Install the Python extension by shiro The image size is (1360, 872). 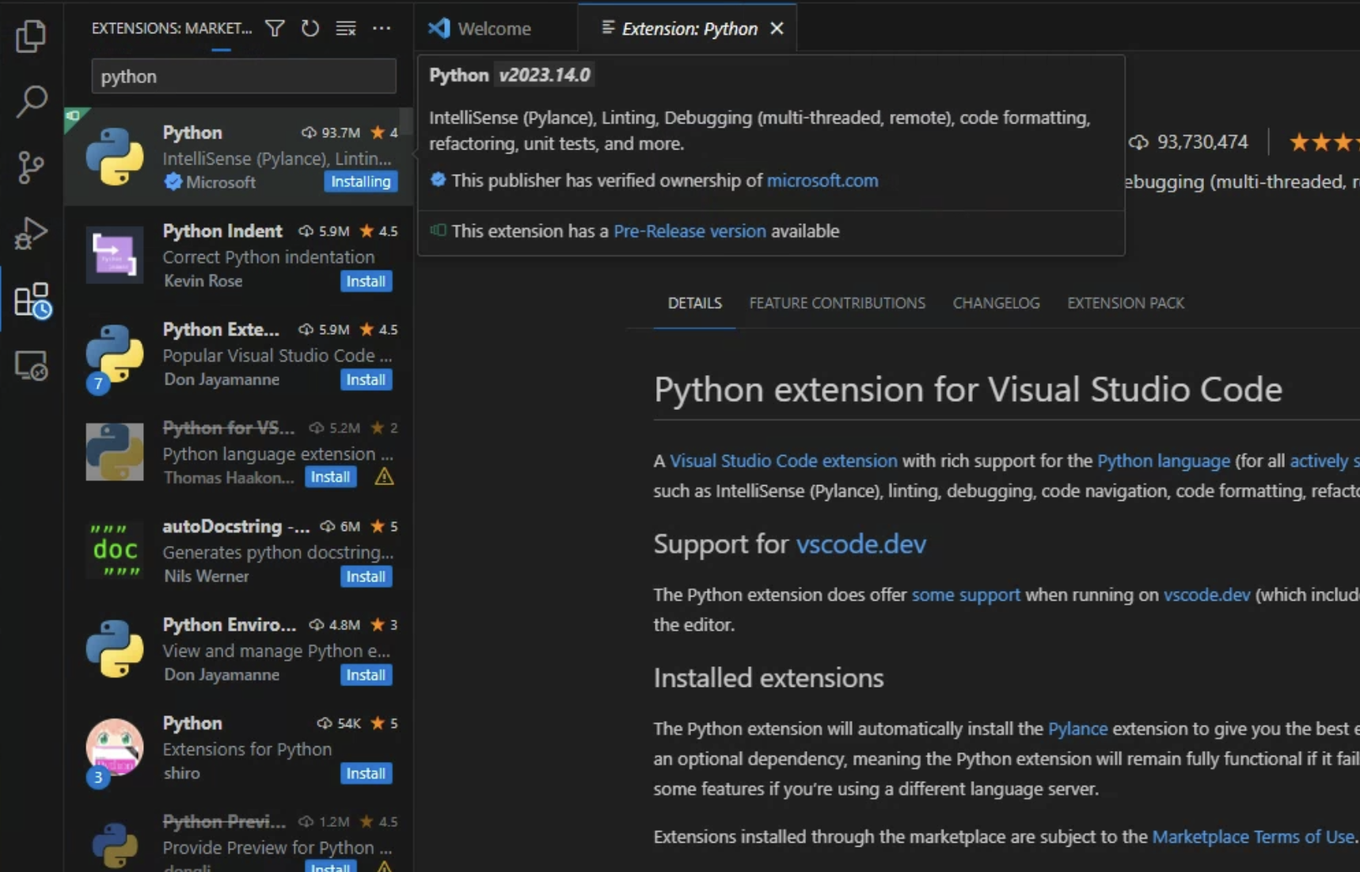tap(366, 773)
